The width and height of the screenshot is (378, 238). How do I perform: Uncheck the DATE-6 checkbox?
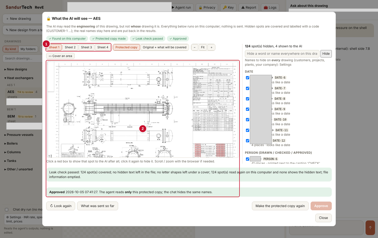pos(247,78)
